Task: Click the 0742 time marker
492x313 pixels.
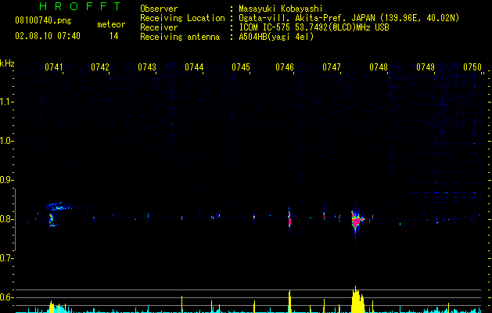Action: [100, 67]
